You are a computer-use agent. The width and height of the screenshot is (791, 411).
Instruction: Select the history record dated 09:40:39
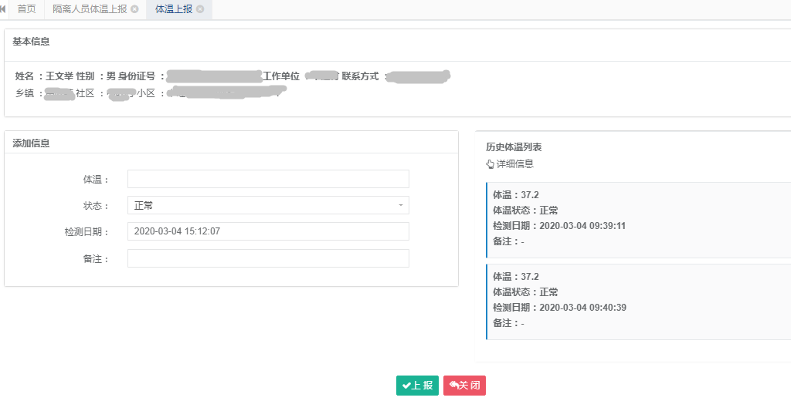637,300
